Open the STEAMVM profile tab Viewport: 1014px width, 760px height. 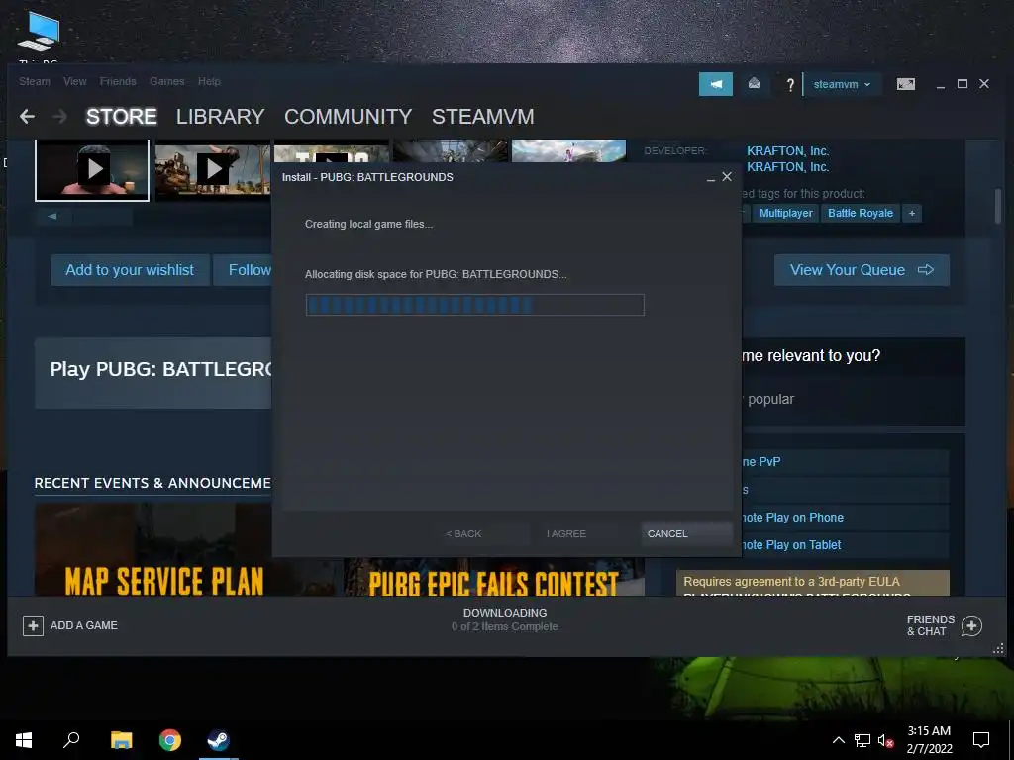pyautogui.click(x=483, y=117)
